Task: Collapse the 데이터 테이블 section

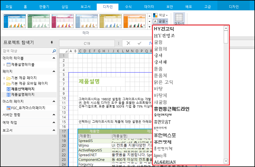Action: coord(54,58)
